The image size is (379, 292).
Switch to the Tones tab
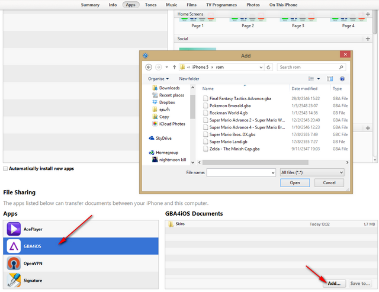pos(150,5)
